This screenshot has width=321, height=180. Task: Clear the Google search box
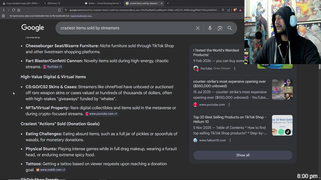[198, 28]
